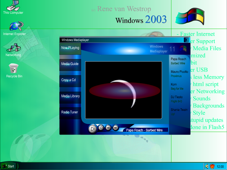The height and width of the screenshot is (170, 227).
Task: Click the Windows 2003 heading text
Action: pyautogui.click(x=141, y=20)
